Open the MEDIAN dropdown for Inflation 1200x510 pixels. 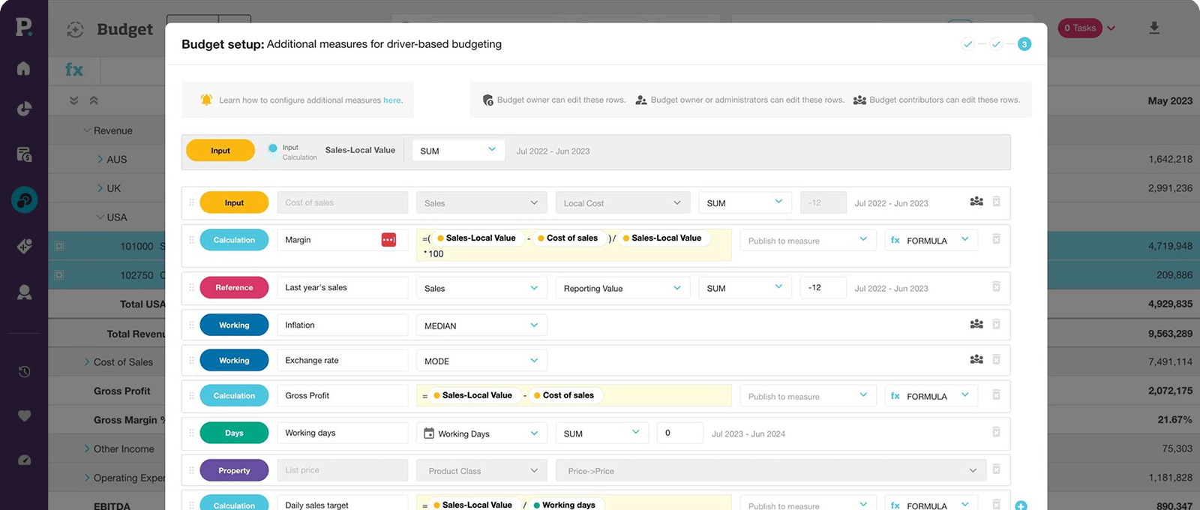point(481,325)
